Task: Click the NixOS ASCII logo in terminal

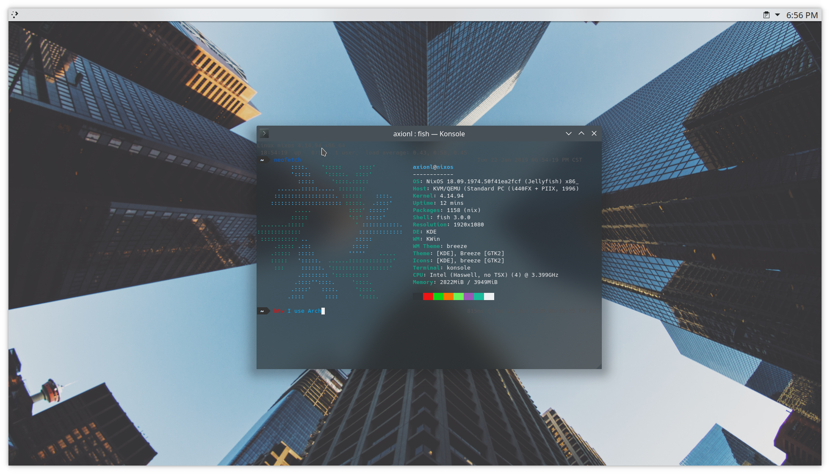Action: coord(330,232)
